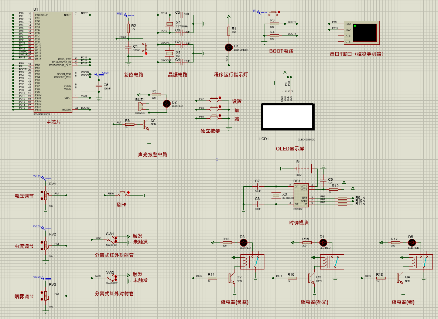Click the BOOT电路 label
The width and height of the screenshot is (438, 319).
(x=281, y=51)
